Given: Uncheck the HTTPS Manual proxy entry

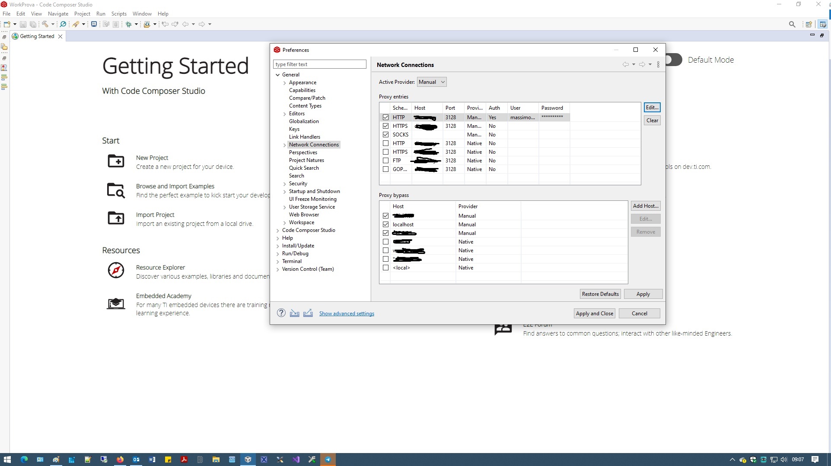Looking at the screenshot, I should [x=386, y=126].
